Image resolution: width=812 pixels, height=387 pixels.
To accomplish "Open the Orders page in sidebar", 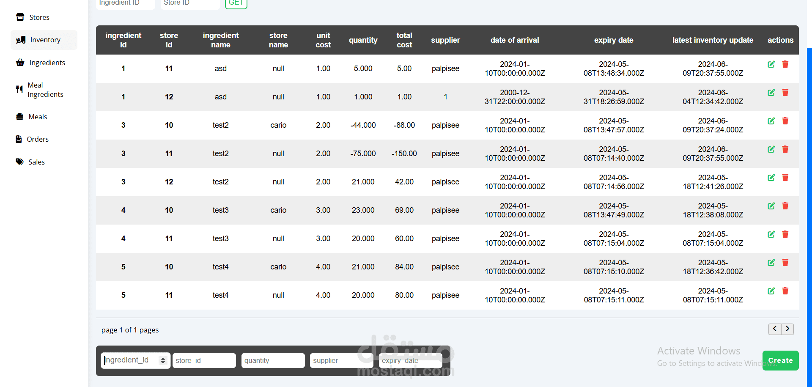I will click(x=44, y=139).
